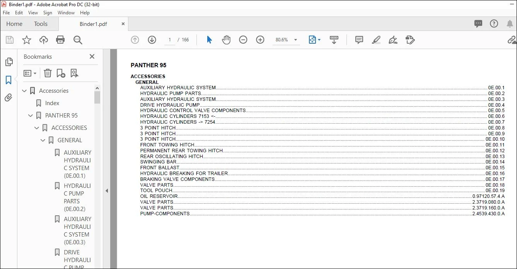Open the Stamp tool
This screenshot has height=269, width=517.
click(x=410, y=40)
